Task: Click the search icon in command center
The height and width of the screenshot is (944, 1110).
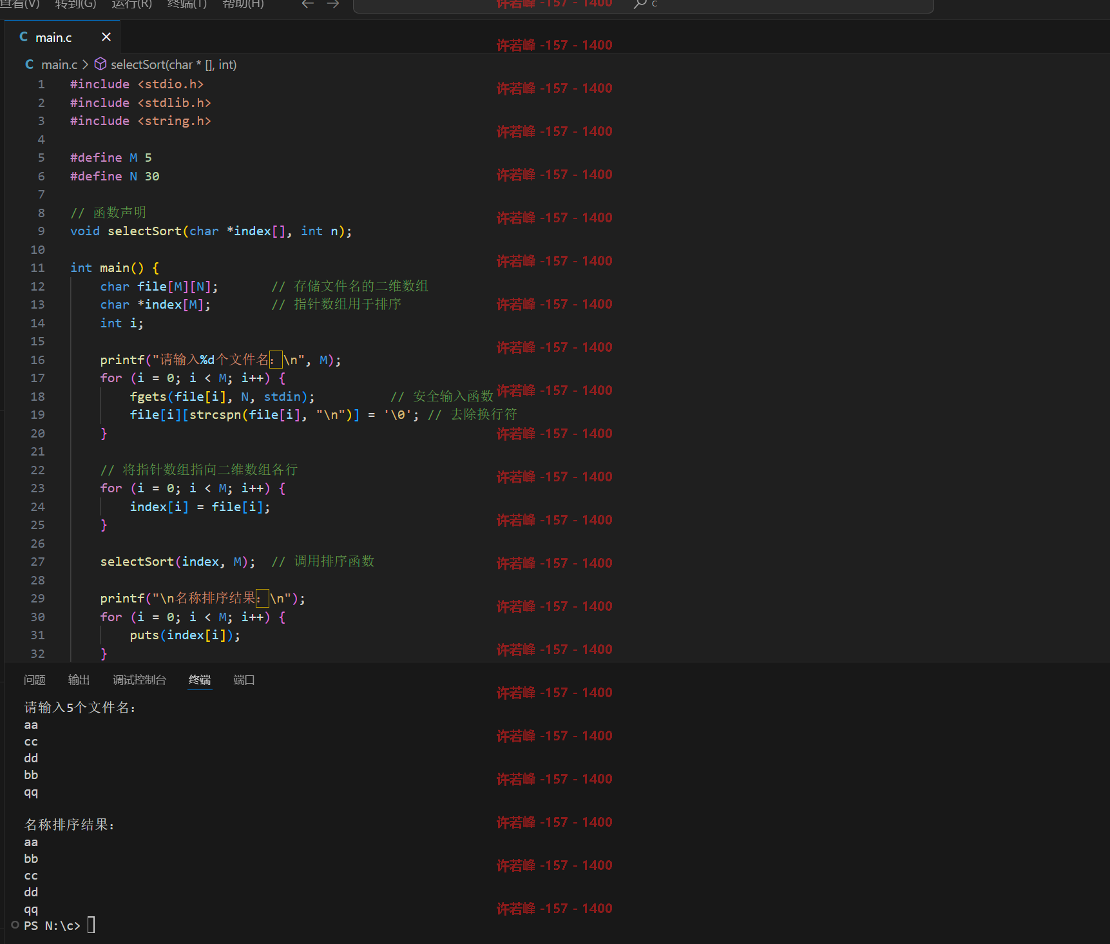Action: click(640, 4)
